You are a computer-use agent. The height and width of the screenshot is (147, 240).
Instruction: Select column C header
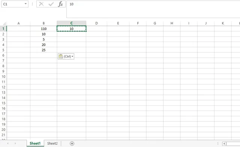72,23
